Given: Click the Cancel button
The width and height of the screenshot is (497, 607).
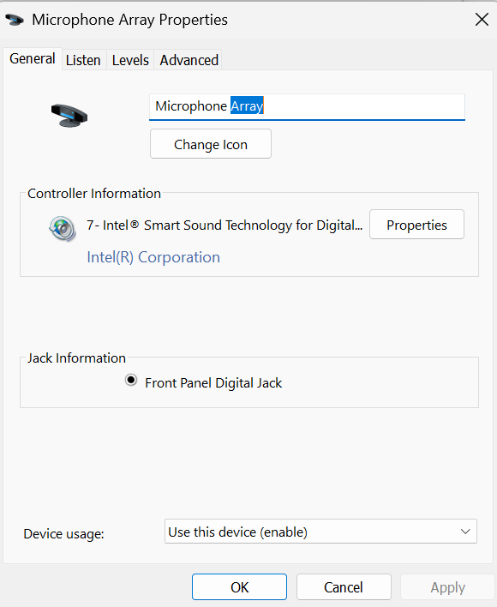Looking at the screenshot, I should coord(344,587).
